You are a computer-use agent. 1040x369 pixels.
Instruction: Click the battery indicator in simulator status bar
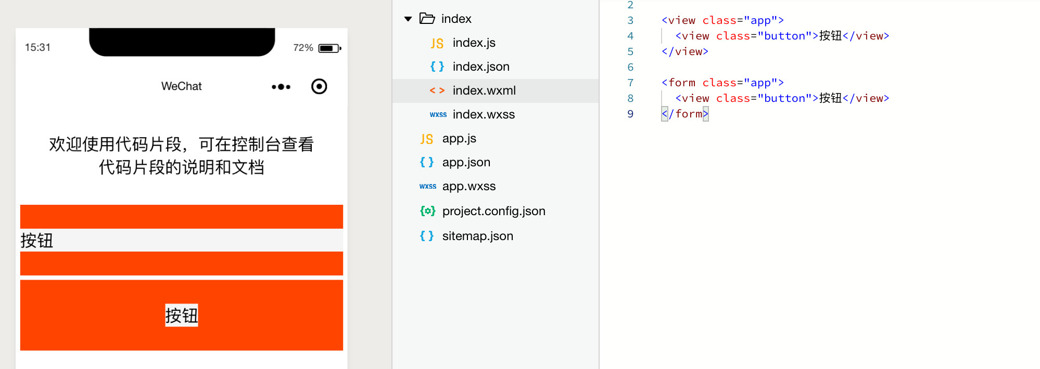click(x=329, y=48)
